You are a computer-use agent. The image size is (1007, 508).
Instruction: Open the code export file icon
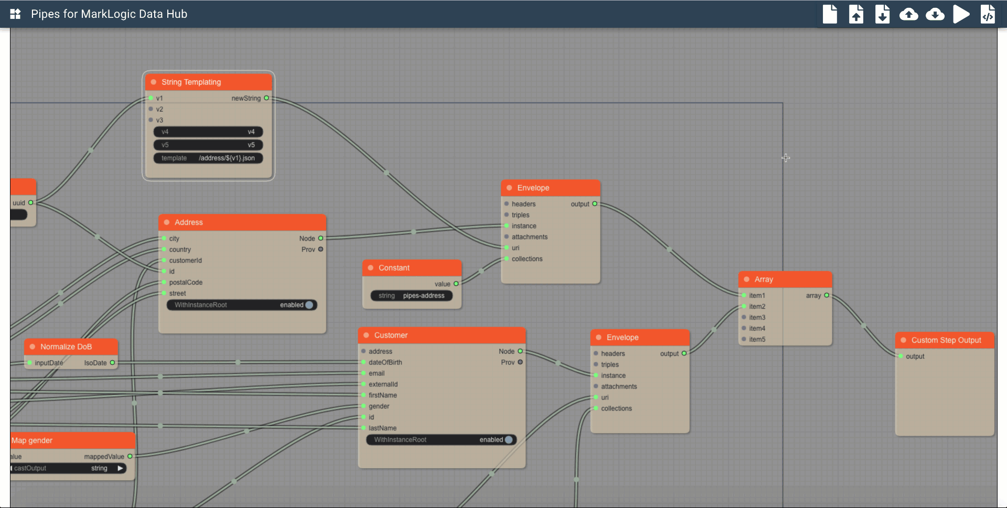click(988, 14)
